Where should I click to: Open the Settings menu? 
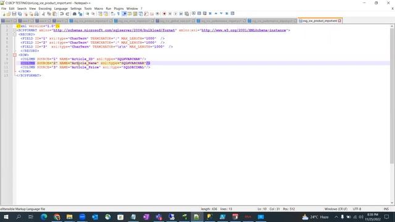tap(76, 9)
